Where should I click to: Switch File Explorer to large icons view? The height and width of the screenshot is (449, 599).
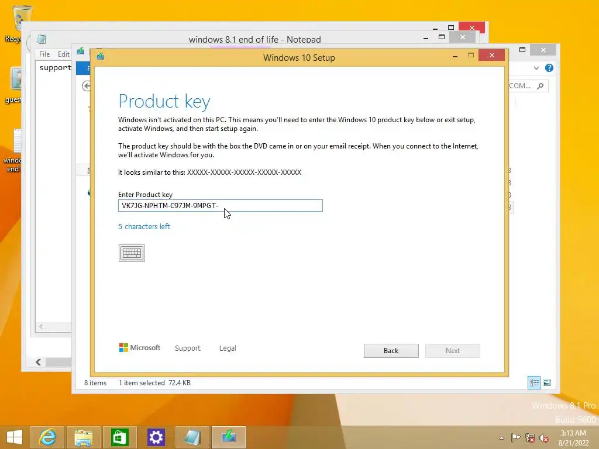[547, 382]
